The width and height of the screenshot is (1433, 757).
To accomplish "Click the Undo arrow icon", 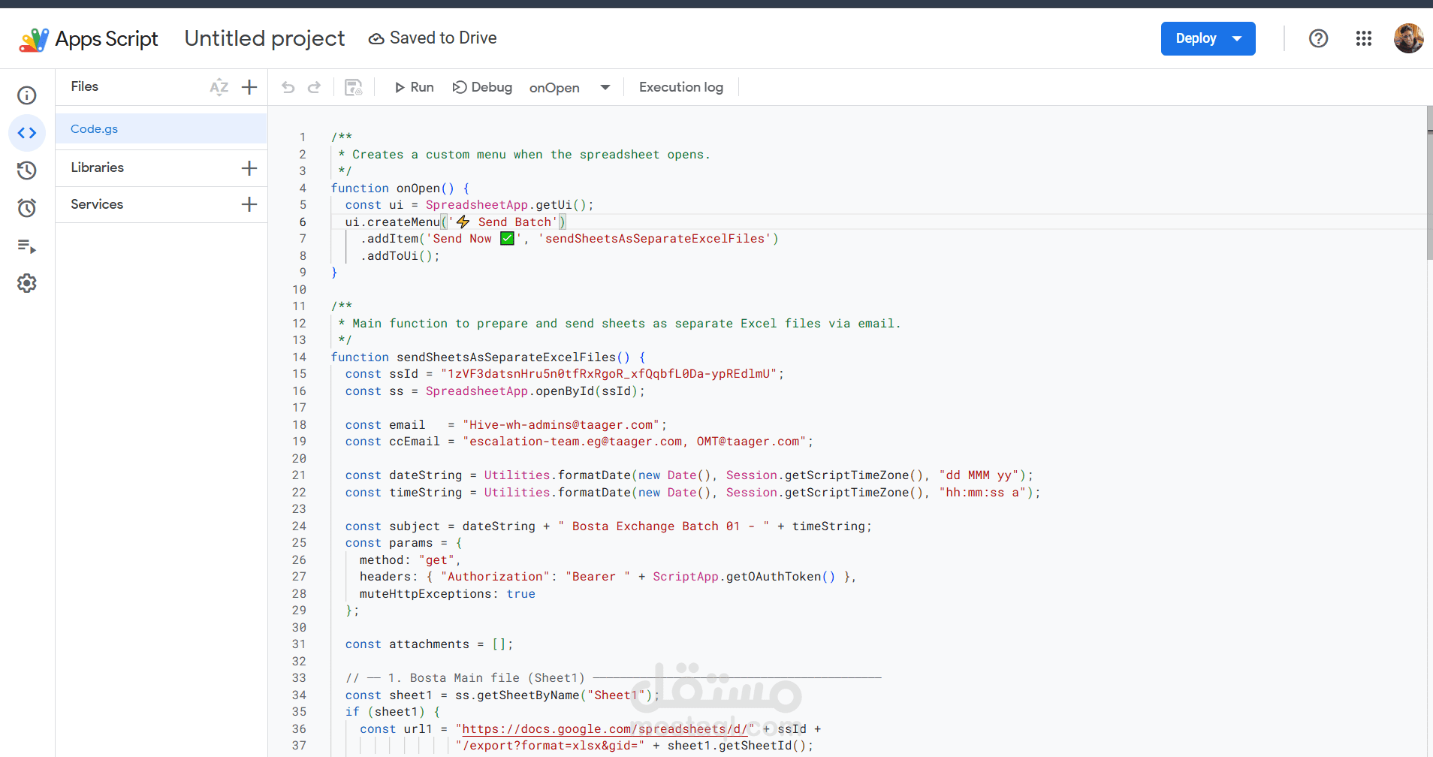I will tap(288, 87).
